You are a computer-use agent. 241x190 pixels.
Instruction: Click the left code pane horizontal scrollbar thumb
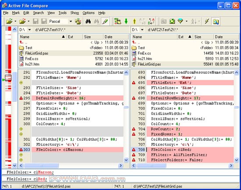tap(41, 165)
